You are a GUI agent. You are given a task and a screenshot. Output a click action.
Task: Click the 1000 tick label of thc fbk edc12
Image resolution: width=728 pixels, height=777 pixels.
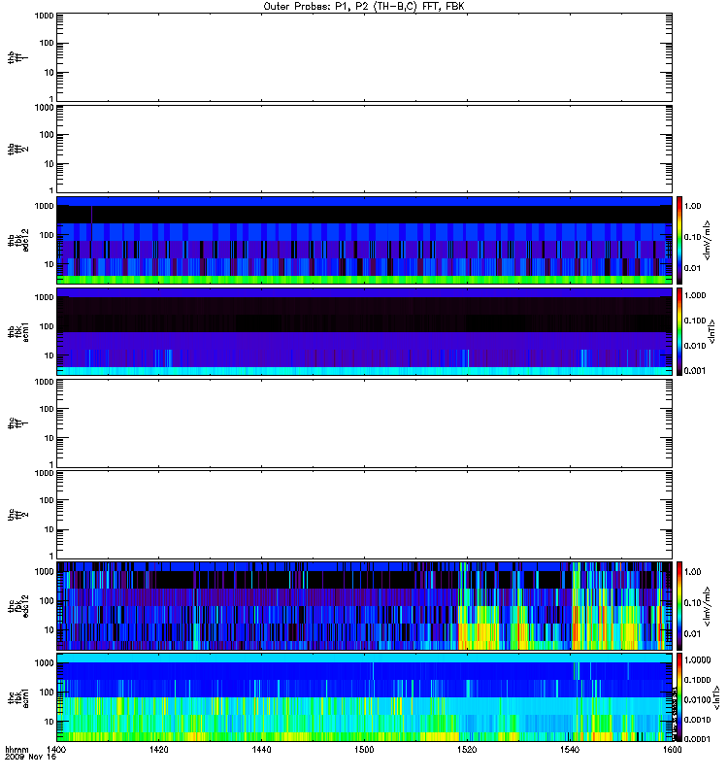coord(44,572)
